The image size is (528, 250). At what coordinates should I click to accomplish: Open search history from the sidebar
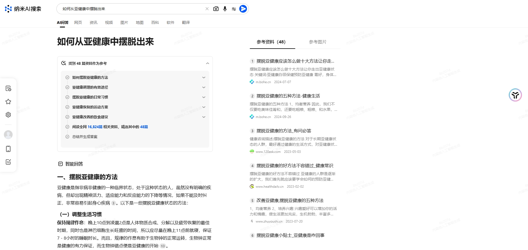tap(8, 88)
